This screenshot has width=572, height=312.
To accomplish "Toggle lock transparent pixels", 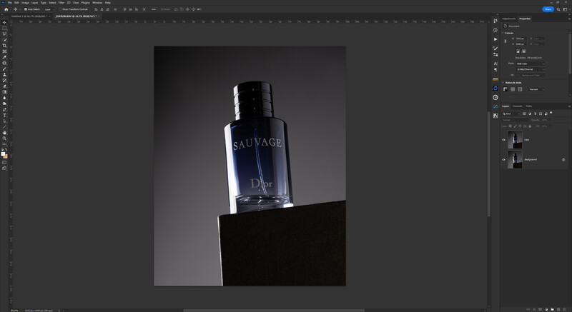I will coord(510,126).
